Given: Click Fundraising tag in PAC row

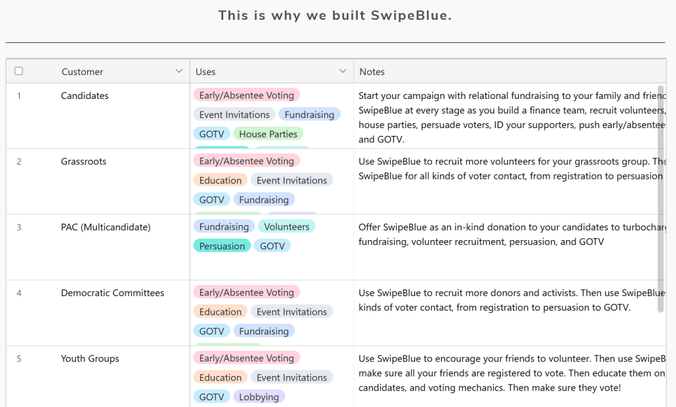Looking at the screenshot, I should (224, 226).
